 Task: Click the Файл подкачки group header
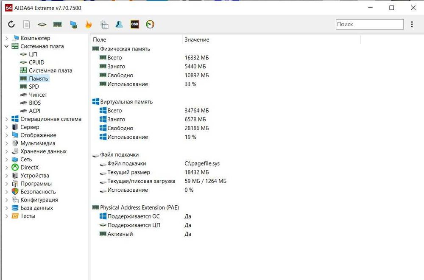(x=119, y=155)
